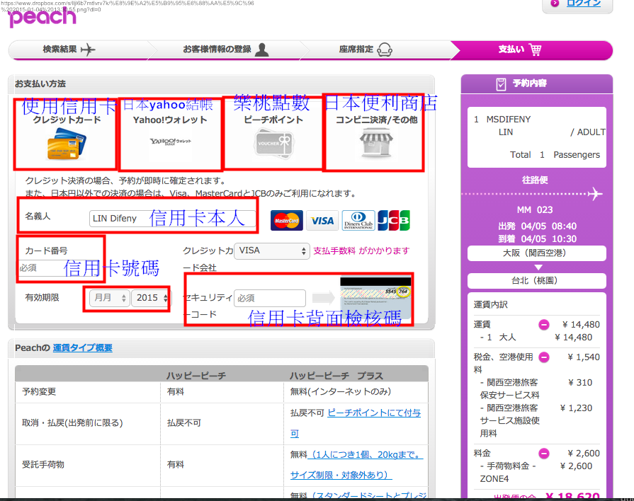
Task: Click the 取消・払戻(出発前に限る) row label
Action: pos(72,423)
